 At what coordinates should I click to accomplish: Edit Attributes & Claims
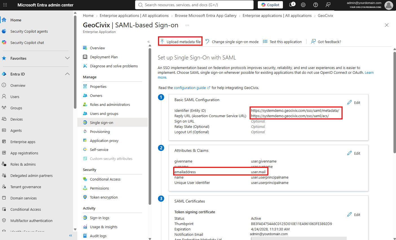click(x=354, y=153)
